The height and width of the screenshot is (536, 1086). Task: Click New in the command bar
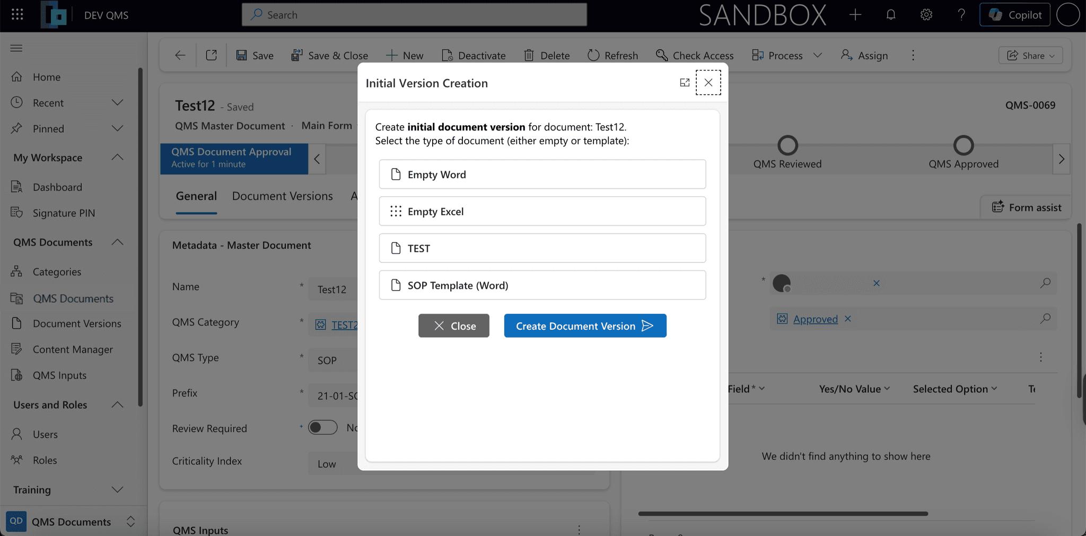click(405, 55)
